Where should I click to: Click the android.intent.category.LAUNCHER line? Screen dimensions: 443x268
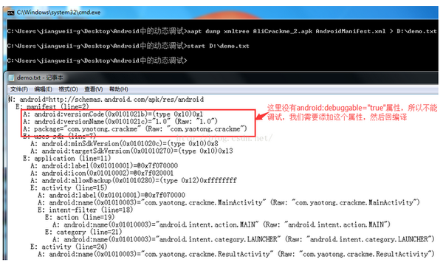pos(244,239)
